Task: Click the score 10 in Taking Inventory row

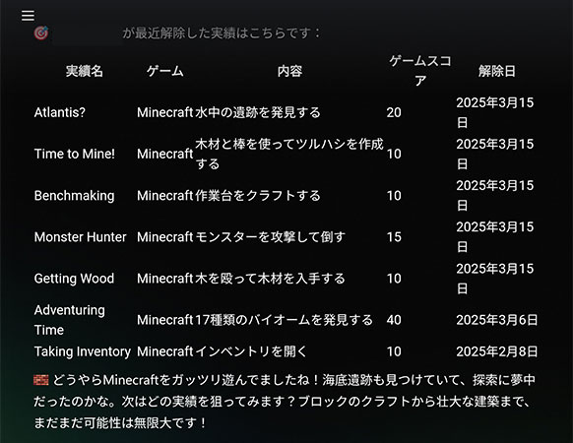Action: coord(394,351)
